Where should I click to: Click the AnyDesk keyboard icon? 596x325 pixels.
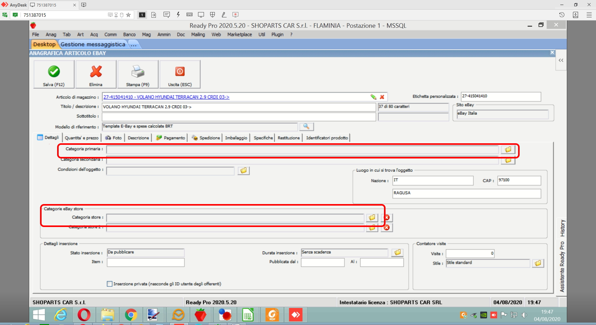tap(189, 15)
